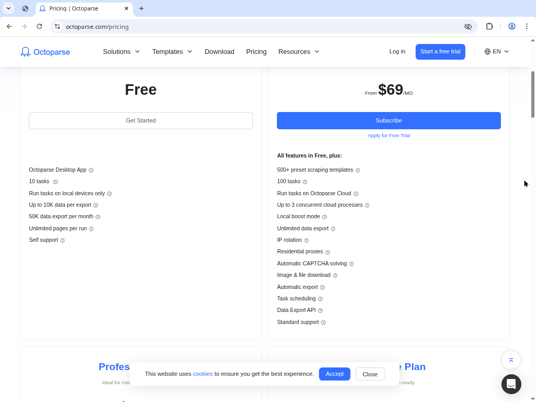The height and width of the screenshot is (402, 536).
Task: Click help icon next to Residential proxies
Action: pos(328,252)
